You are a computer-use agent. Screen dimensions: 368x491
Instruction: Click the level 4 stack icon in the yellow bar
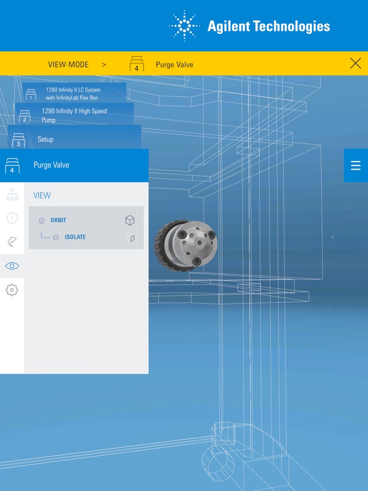(x=137, y=64)
